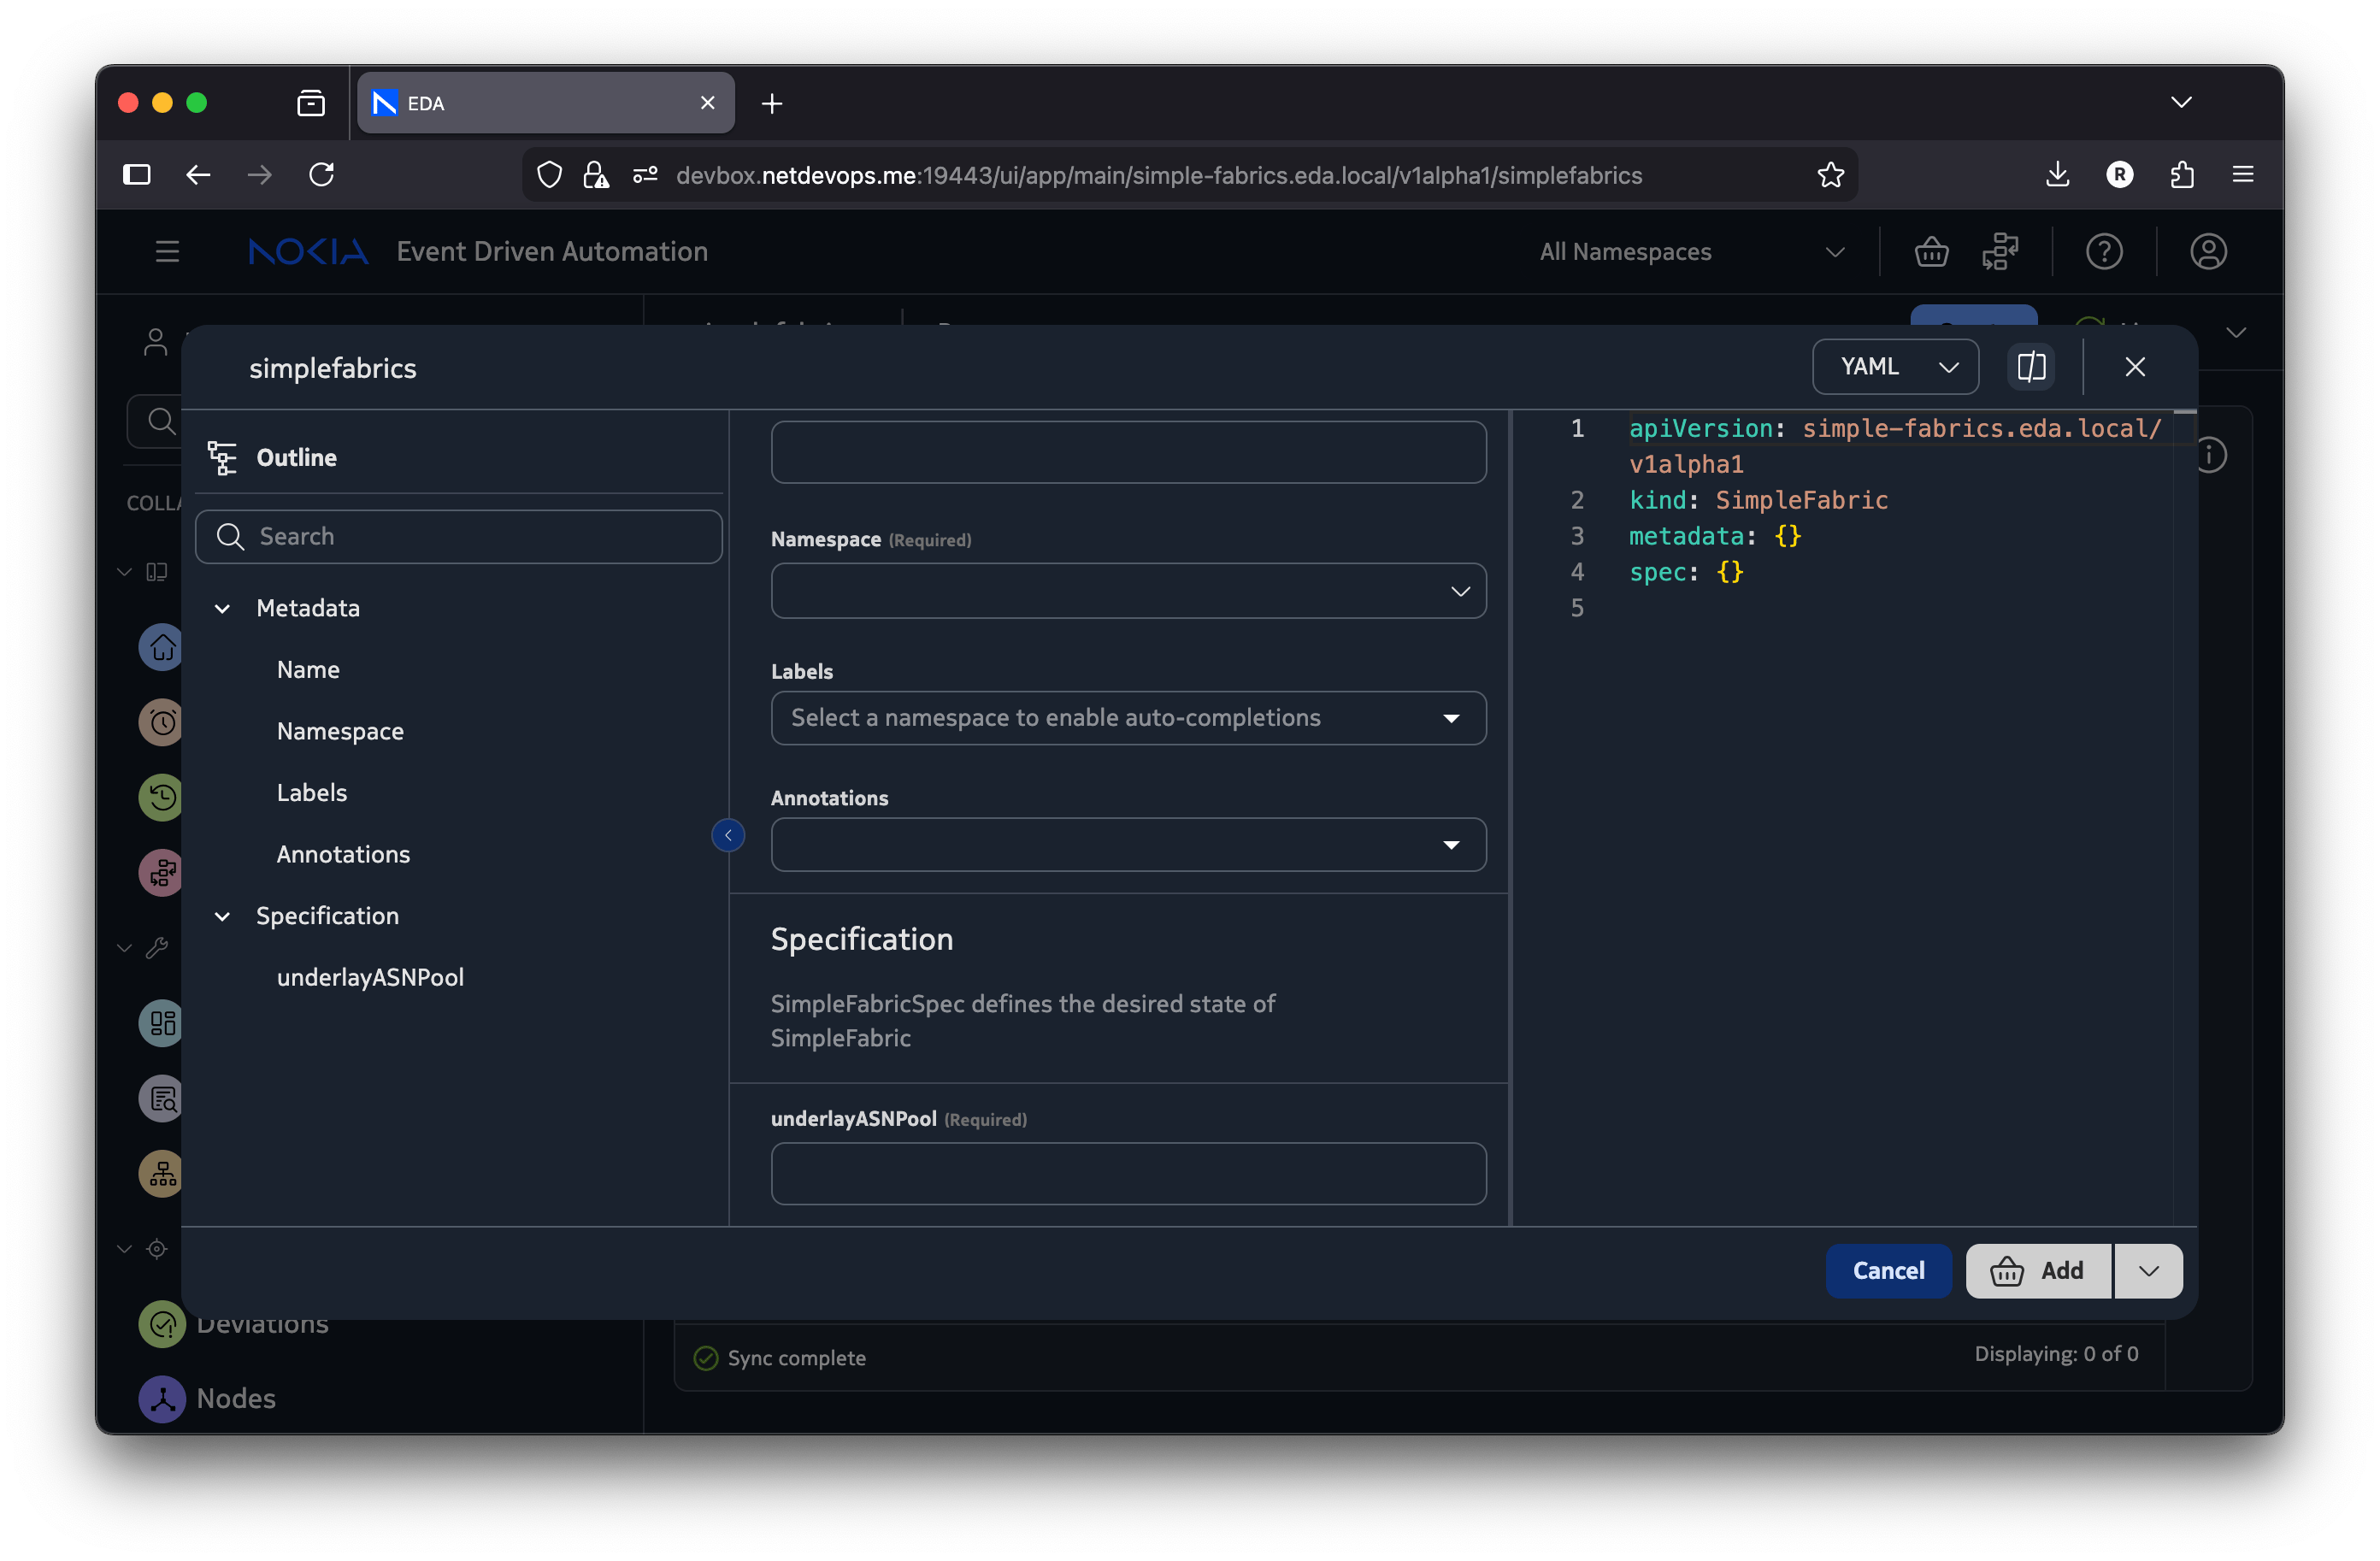Screen dimensions: 2380x1561
Task: Toggle the split view editor icon
Action: click(x=2031, y=367)
